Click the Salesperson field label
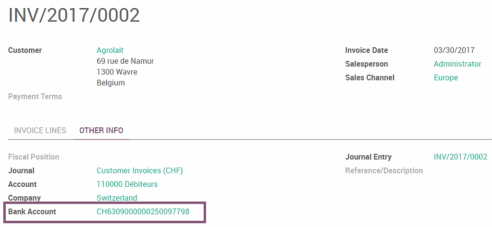 366,64
